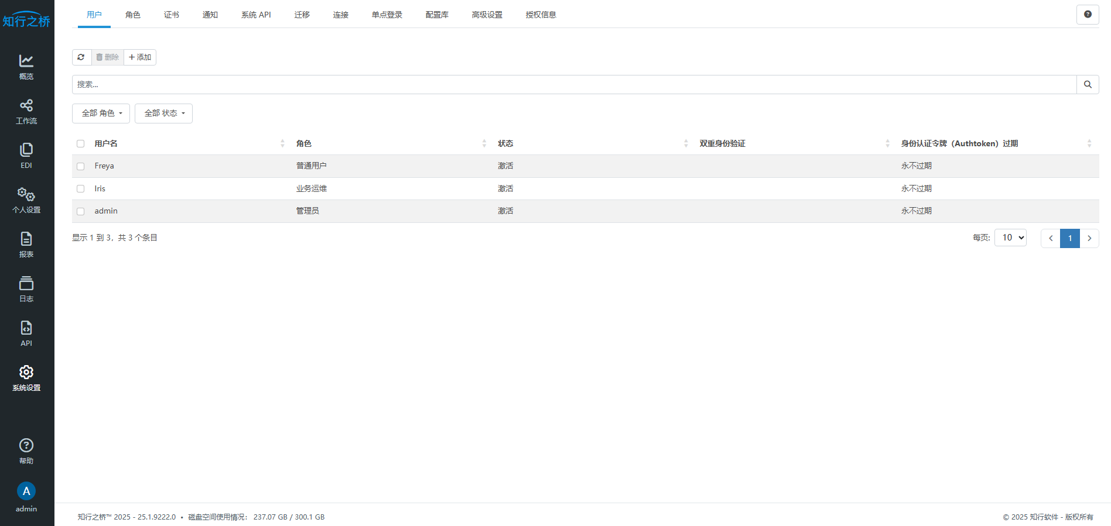Image resolution: width=1111 pixels, height=526 pixels.
Task: Tick the checkbox for user Freya
Action: coord(81,166)
